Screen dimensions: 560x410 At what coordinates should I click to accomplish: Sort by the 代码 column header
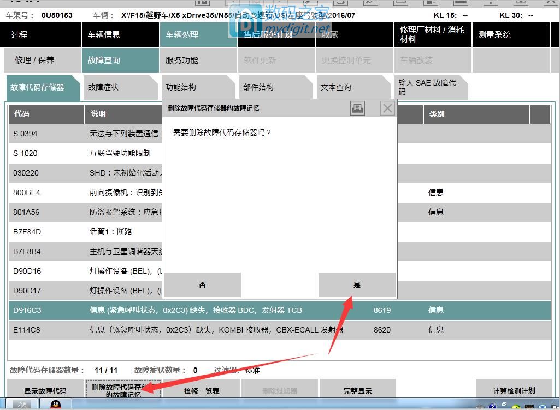point(46,114)
